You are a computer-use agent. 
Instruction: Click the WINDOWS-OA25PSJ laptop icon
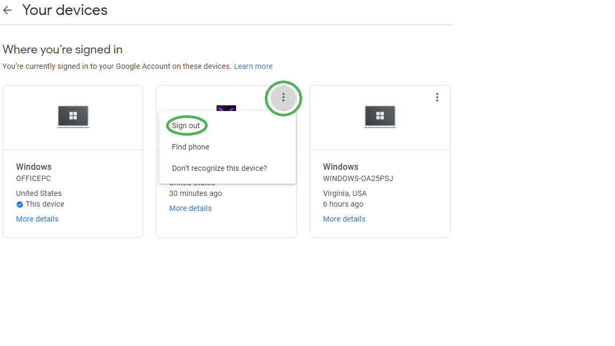point(380,116)
